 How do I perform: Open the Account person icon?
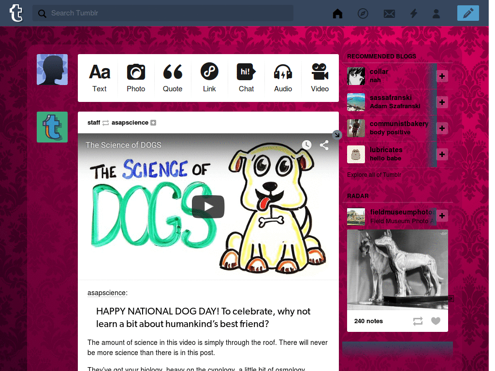click(436, 13)
